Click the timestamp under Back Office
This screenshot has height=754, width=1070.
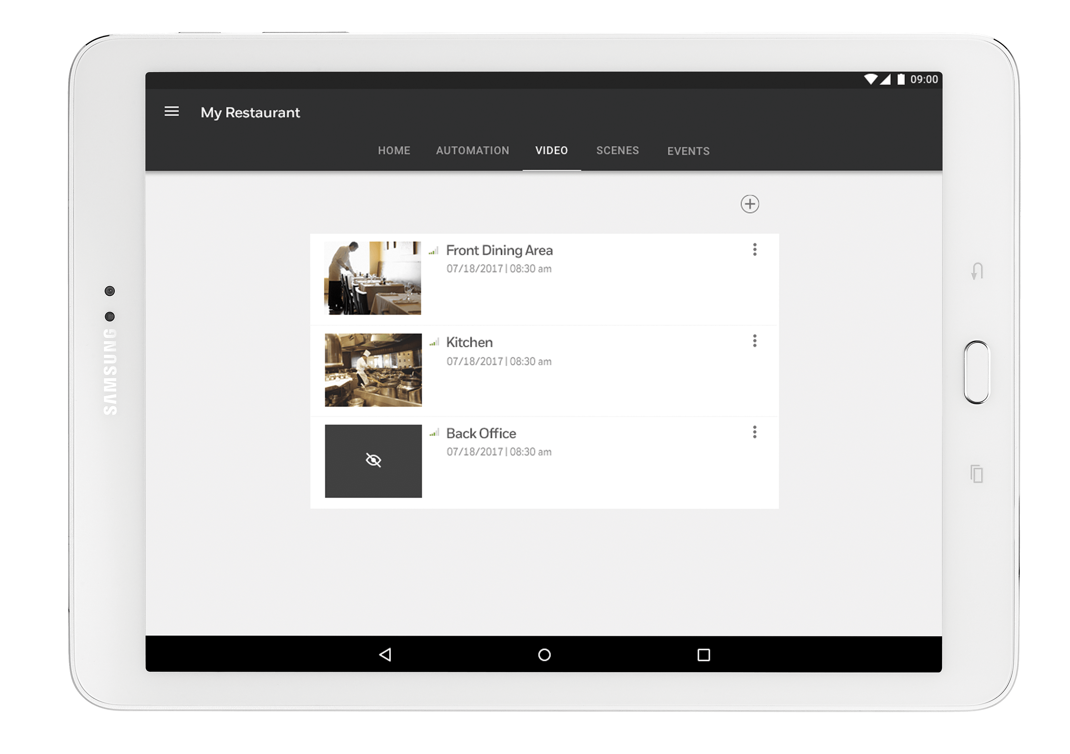pyautogui.click(x=499, y=452)
